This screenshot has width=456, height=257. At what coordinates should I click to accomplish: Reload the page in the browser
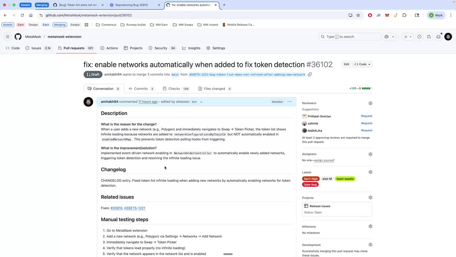coord(22,15)
